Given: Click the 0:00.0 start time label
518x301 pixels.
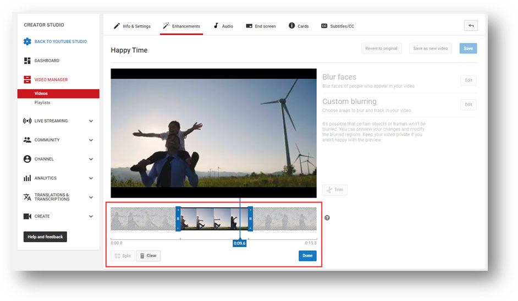Looking at the screenshot, I should (117, 243).
